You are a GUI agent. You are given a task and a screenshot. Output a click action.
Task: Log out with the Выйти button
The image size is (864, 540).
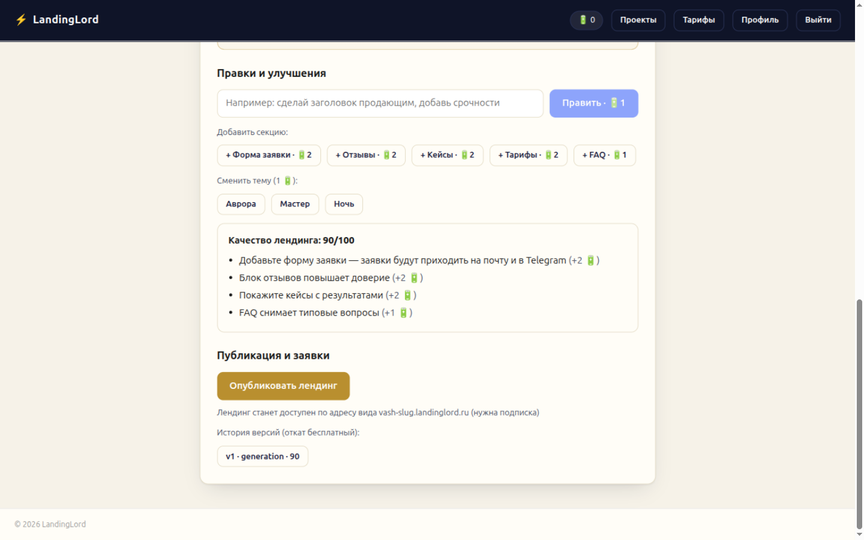pos(818,20)
